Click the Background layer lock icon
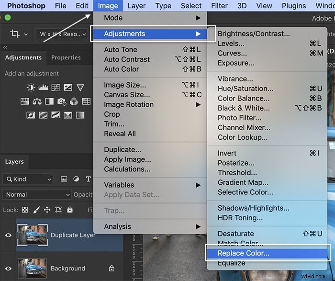Screen dimensions: 335x281 (x=112, y=268)
